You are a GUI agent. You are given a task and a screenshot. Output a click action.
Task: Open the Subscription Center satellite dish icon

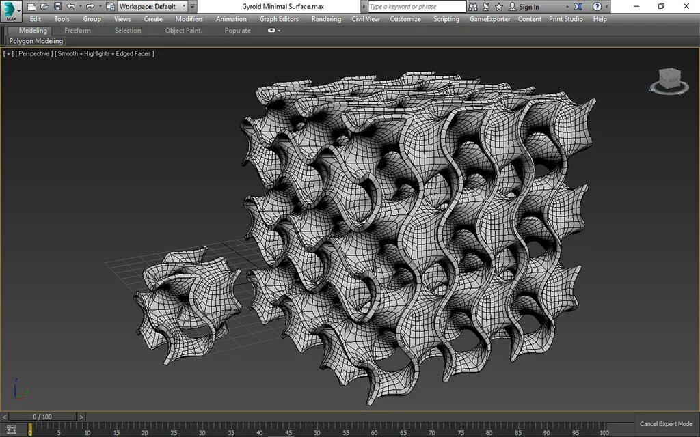click(x=486, y=7)
